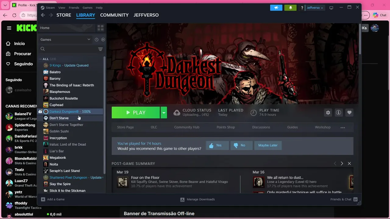Screen dimensions: 390x219
Task: Open the Help menu
Action: click(x=99, y=8)
